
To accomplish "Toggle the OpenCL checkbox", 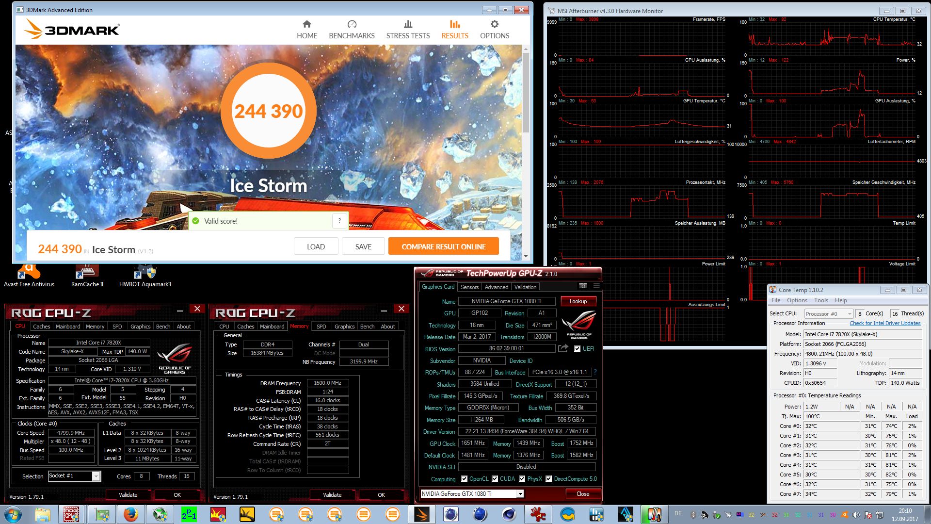I will [464, 479].
